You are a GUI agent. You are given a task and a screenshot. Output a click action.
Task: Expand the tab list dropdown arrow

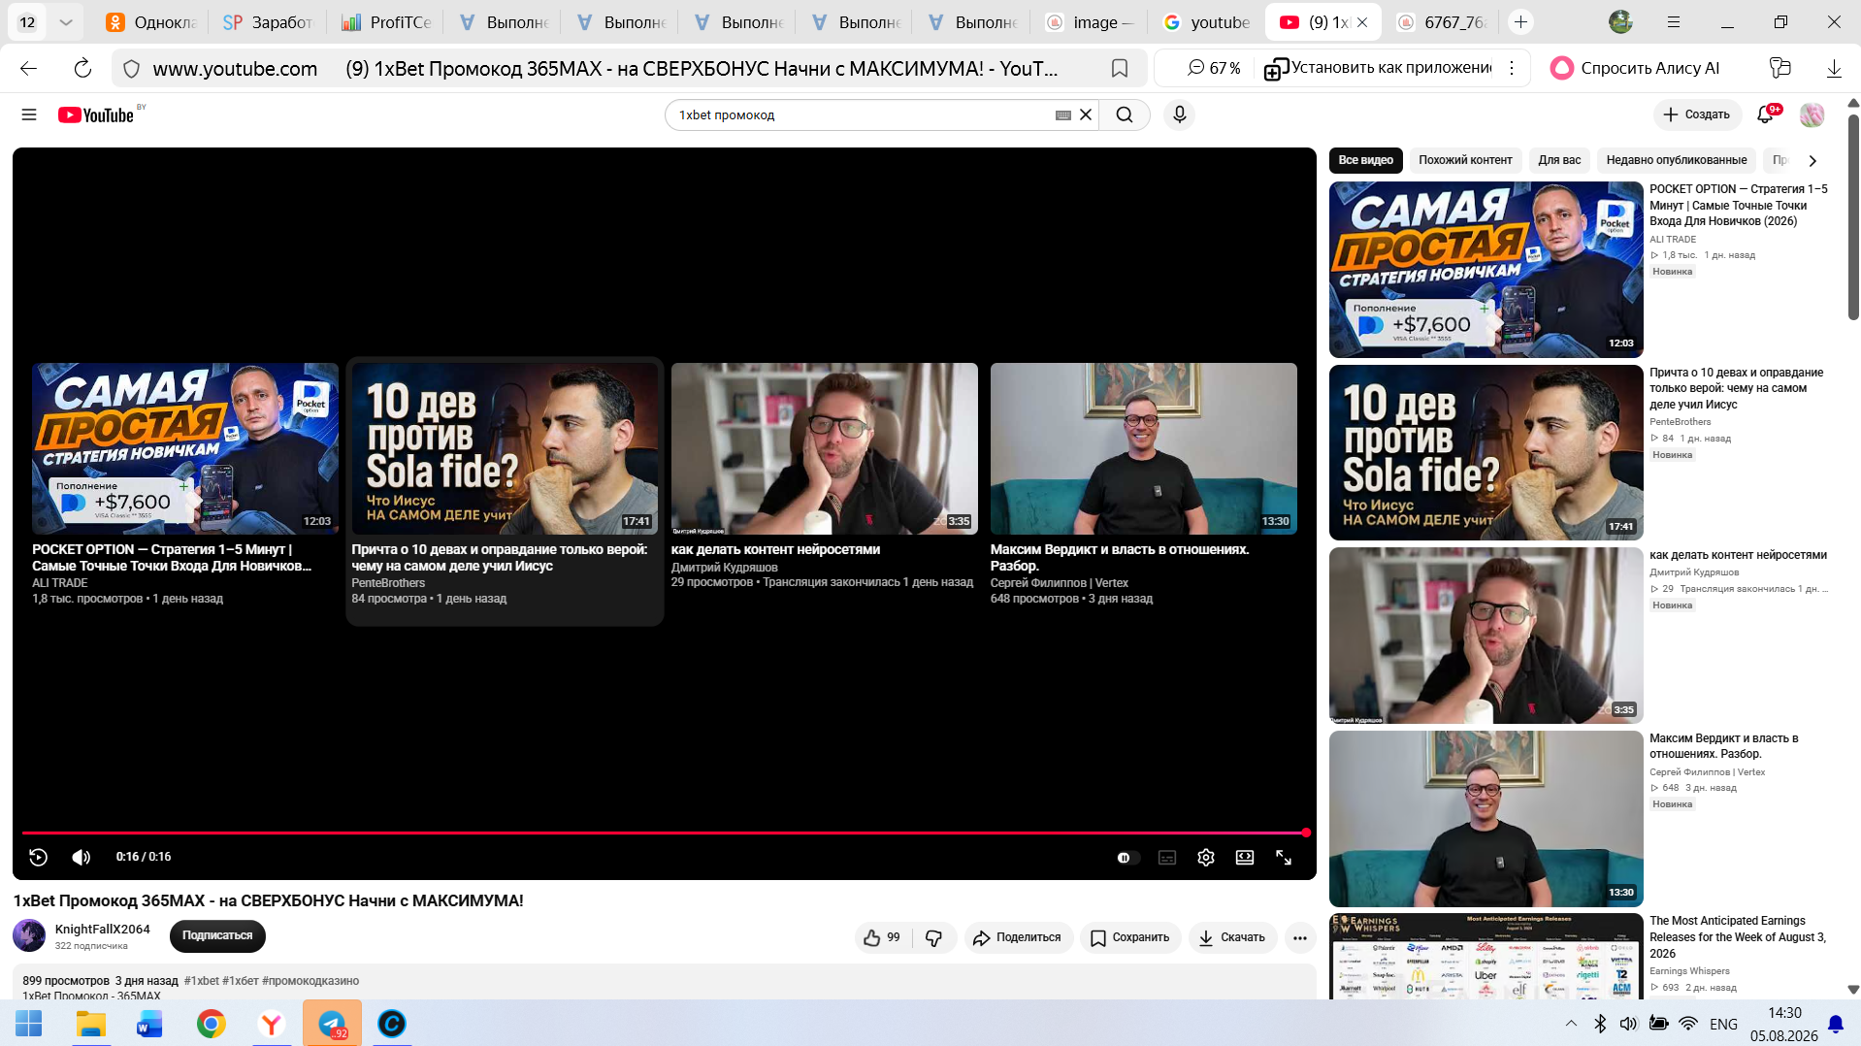(65, 22)
